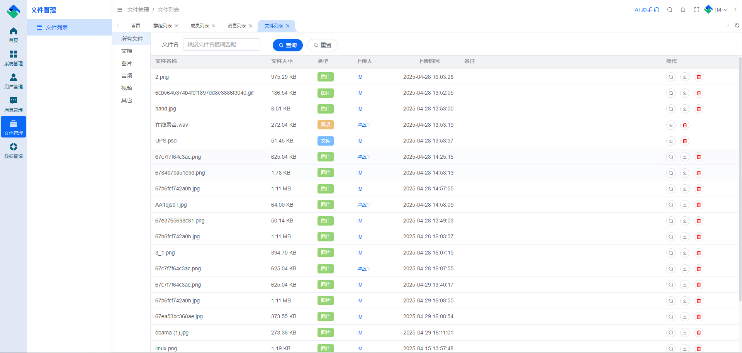Click the header search magnifier icon
The height and width of the screenshot is (353, 742).
[x=670, y=10]
